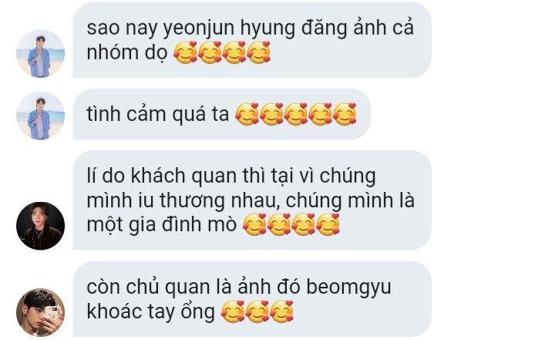
Task: Select last emoji after 'khoác tay ổng'
Action: [x=282, y=311]
